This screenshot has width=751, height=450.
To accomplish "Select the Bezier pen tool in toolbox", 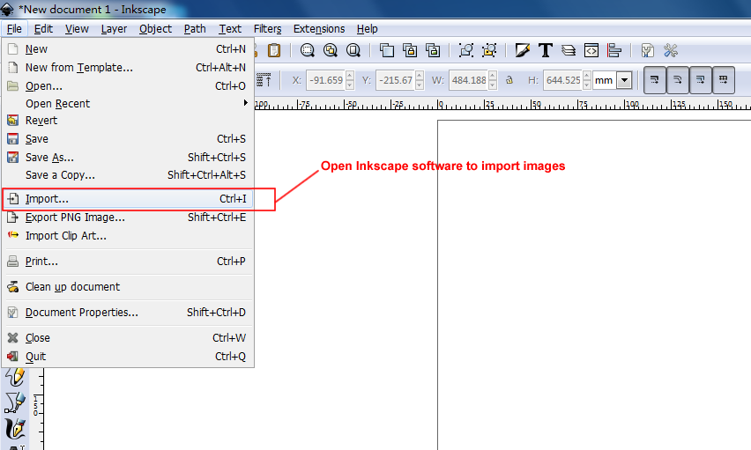I will point(16,402).
